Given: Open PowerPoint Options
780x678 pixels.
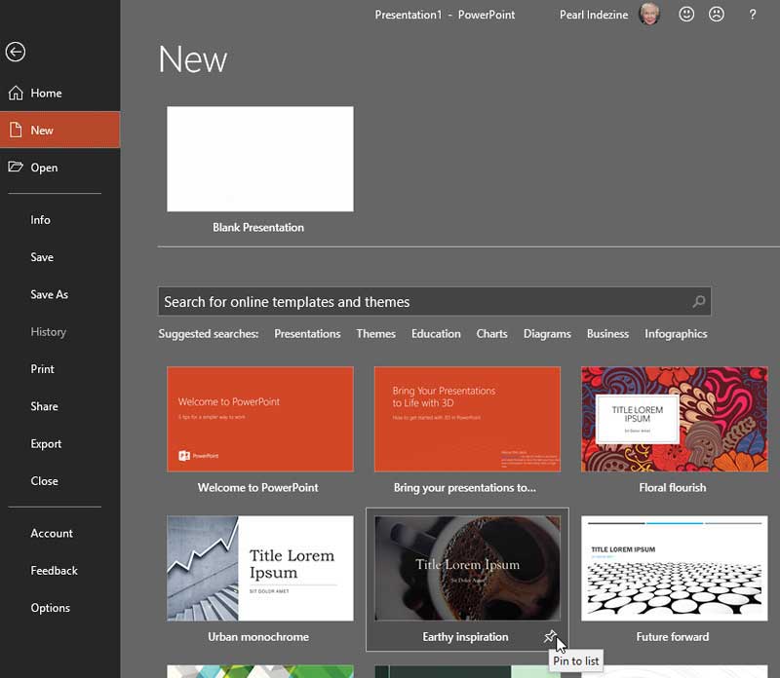Looking at the screenshot, I should [50, 607].
